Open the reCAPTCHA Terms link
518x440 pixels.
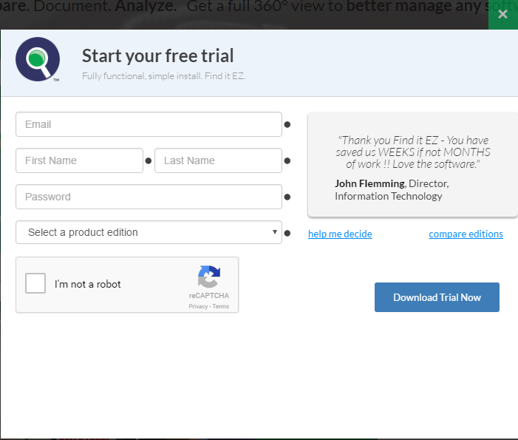(221, 306)
